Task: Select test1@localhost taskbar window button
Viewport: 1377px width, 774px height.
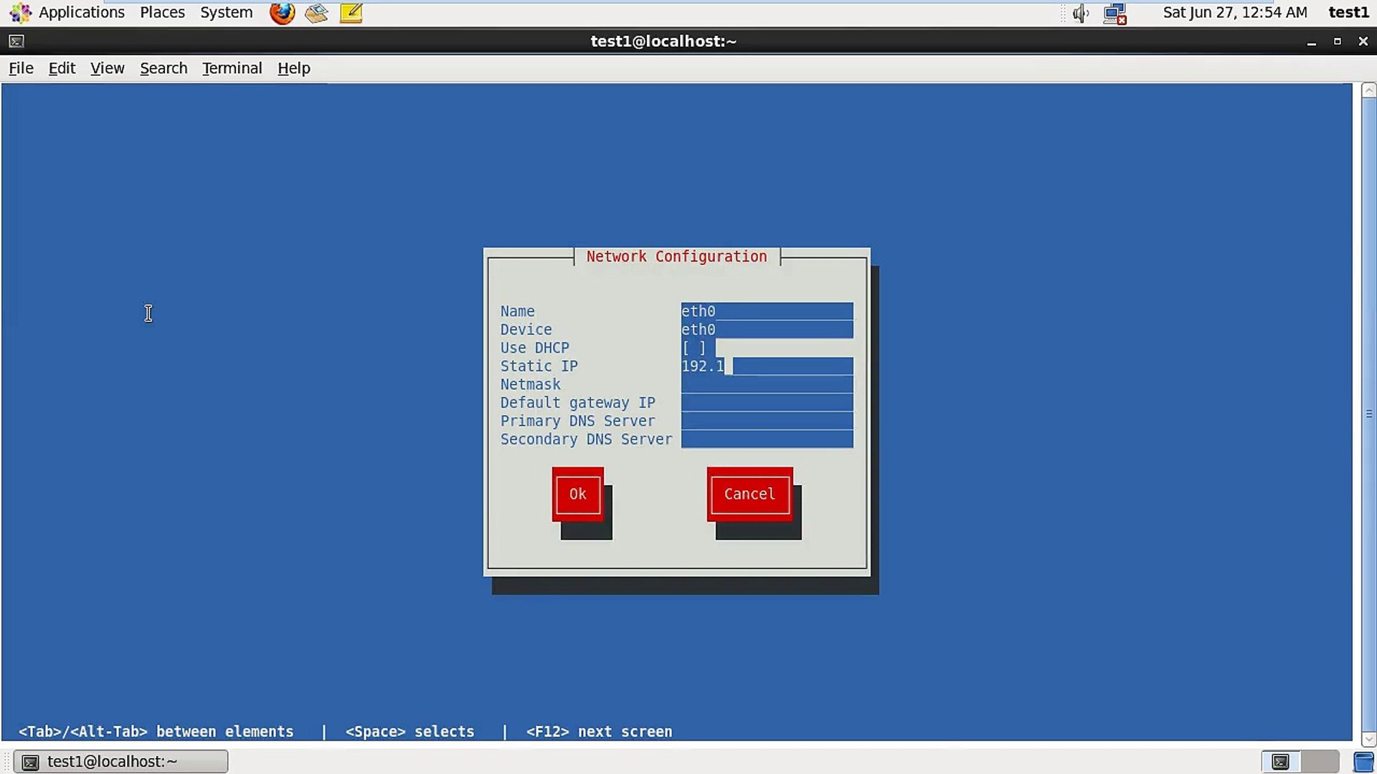Action: [120, 761]
